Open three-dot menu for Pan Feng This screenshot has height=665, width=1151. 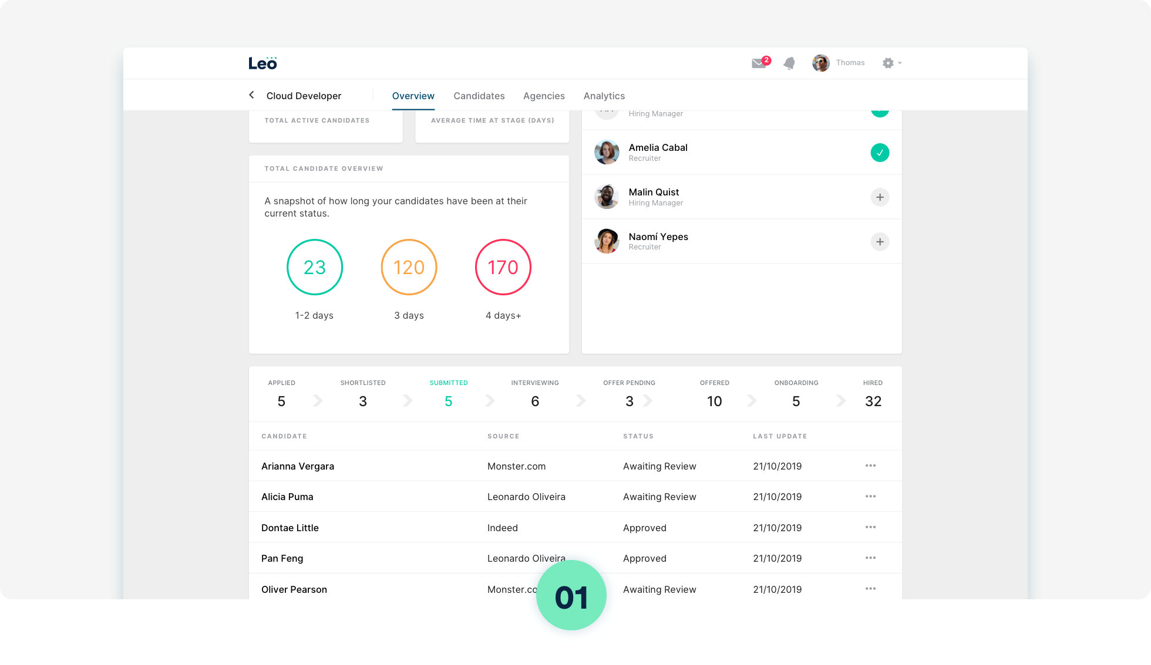point(870,558)
